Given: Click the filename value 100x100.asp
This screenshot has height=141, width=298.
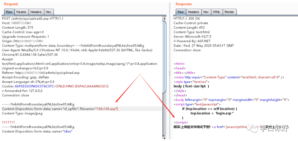Looking at the screenshot, I should point(106,109).
